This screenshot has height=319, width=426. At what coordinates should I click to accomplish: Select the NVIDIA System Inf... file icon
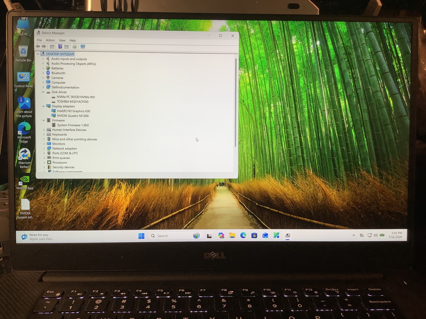click(x=25, y=209)
